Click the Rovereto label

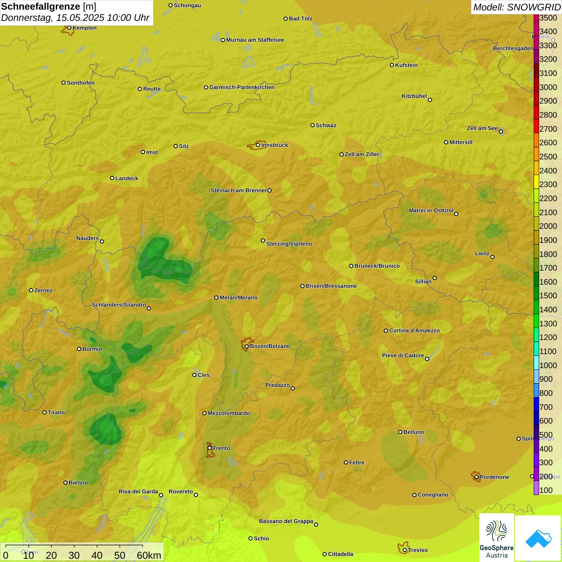181,491
